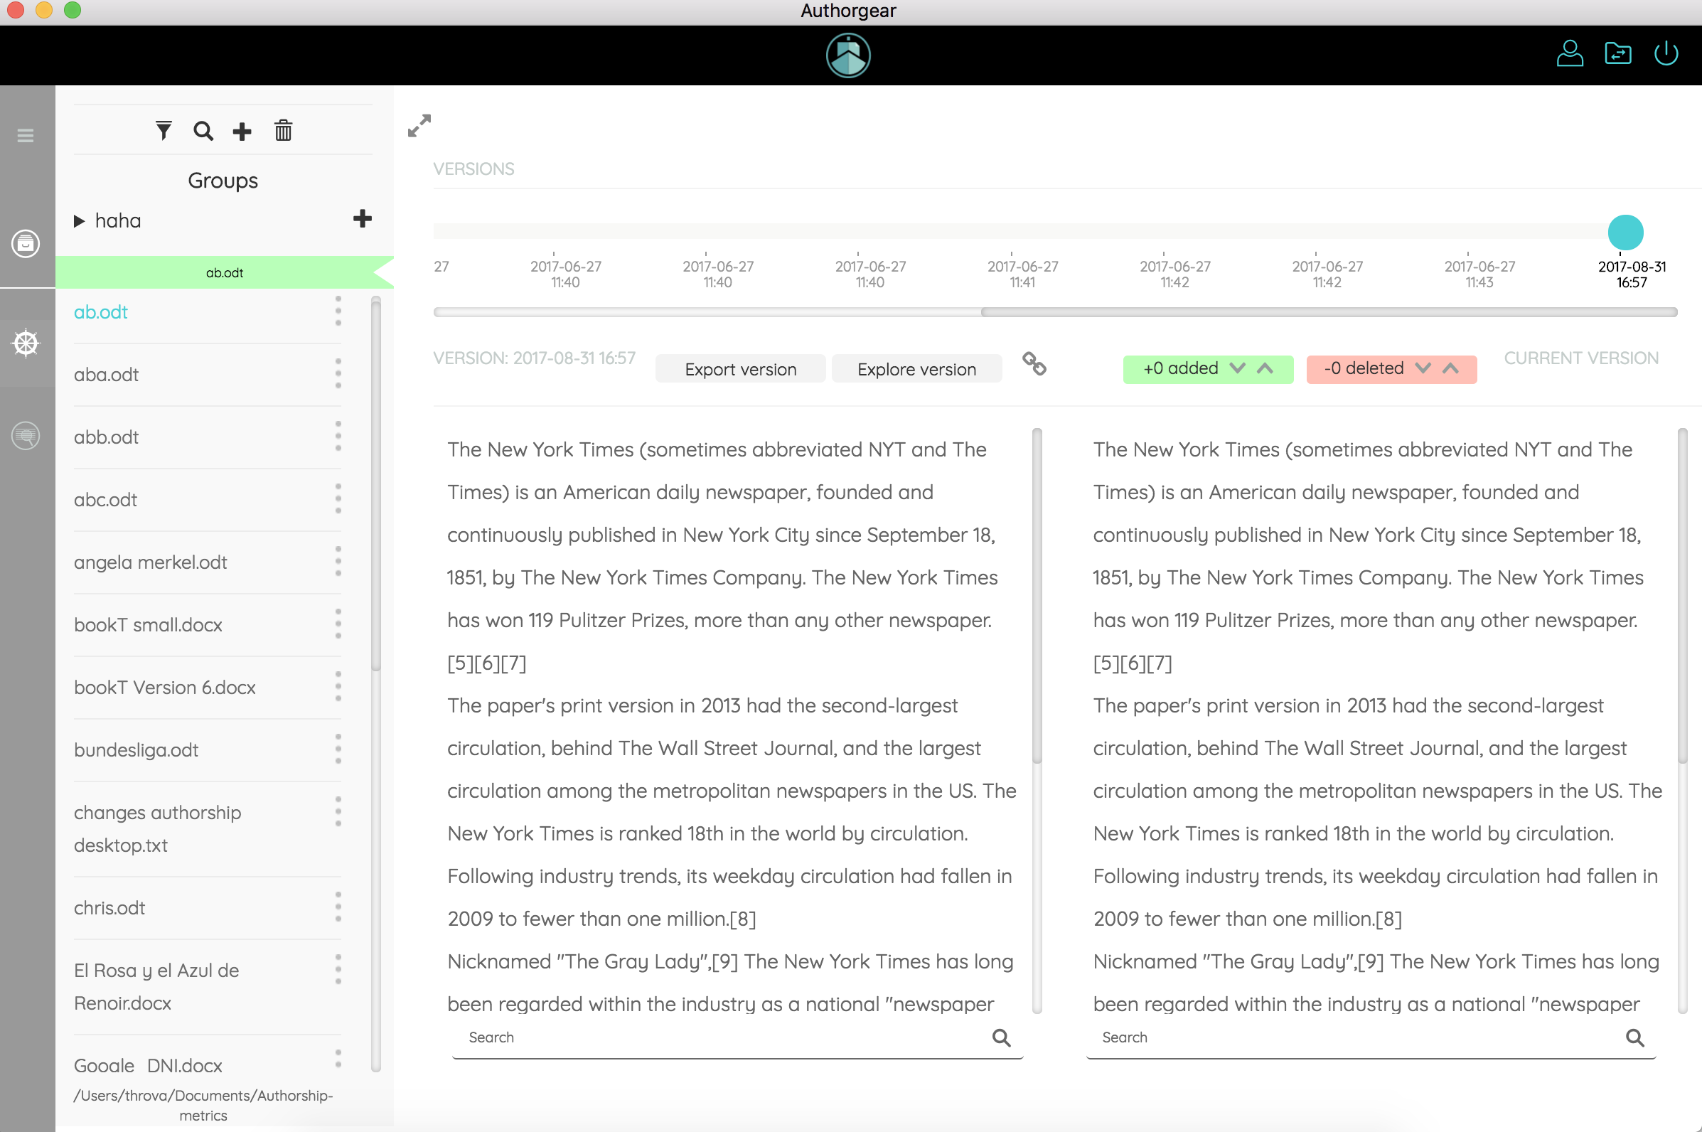Click the +0 added badge
This screenshot has height=1132, width=1702.
click(1208, 369)
